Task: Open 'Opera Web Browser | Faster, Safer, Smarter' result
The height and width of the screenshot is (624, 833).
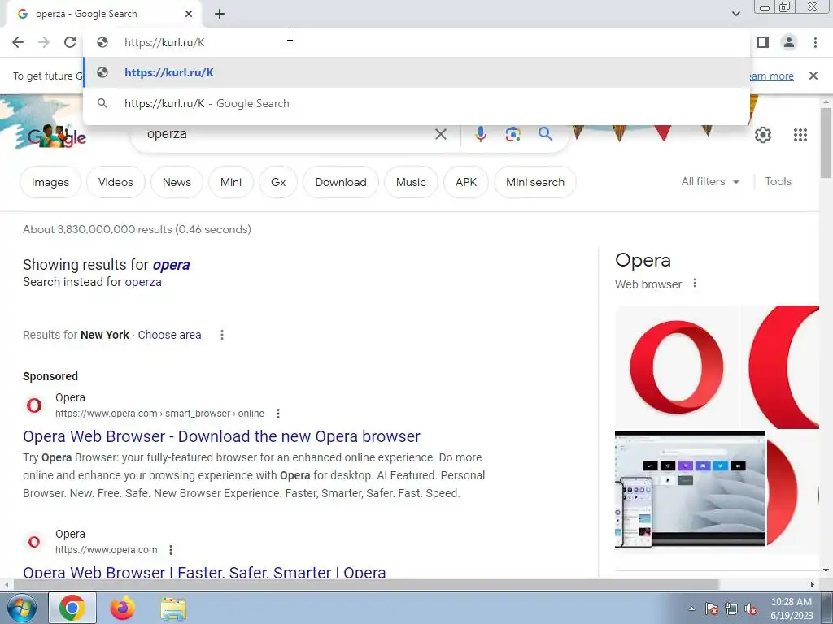Action: point(204,572)
